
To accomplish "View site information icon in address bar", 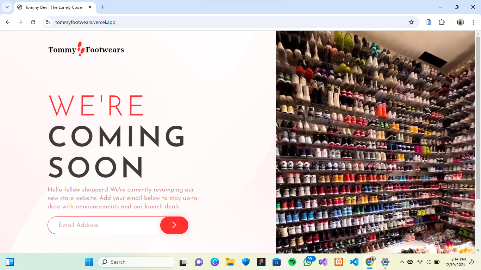I will coord(49,22).
